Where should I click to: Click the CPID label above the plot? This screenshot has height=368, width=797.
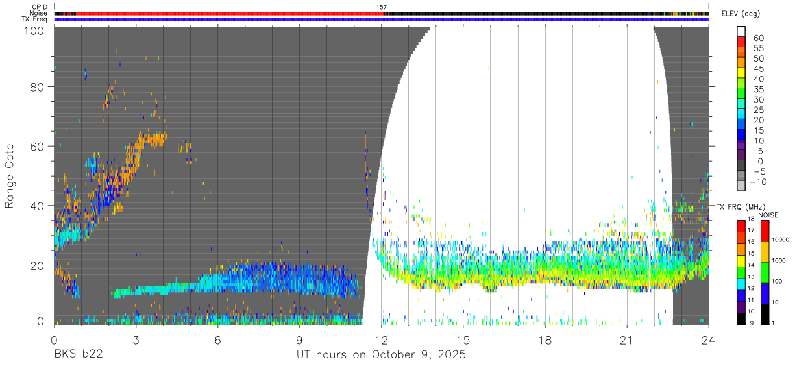[39, 6]
